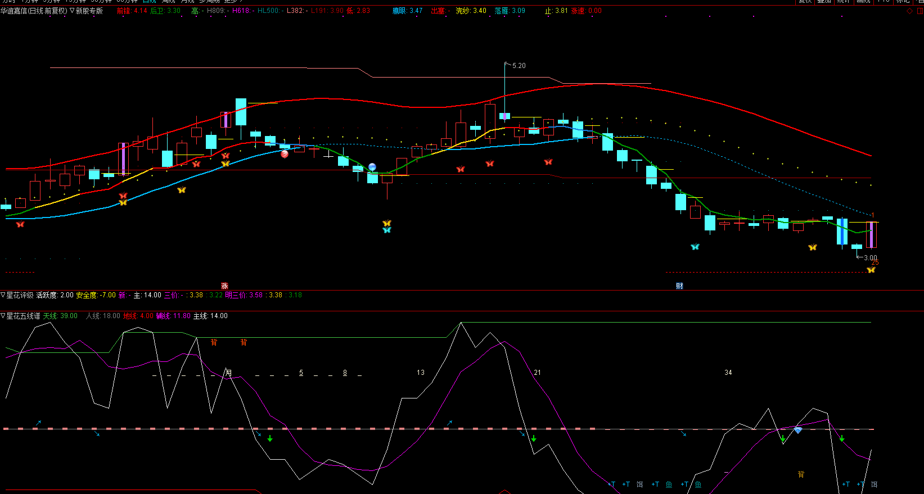
Task: Click the orange 背 label in the lower indicator
Action: (801, 474)
